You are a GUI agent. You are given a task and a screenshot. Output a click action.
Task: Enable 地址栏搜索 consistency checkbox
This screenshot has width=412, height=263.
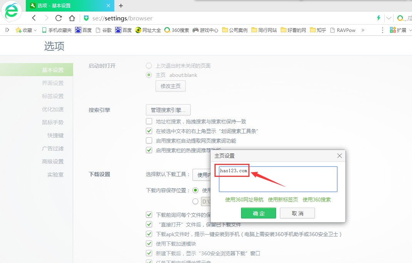[149, 121]
